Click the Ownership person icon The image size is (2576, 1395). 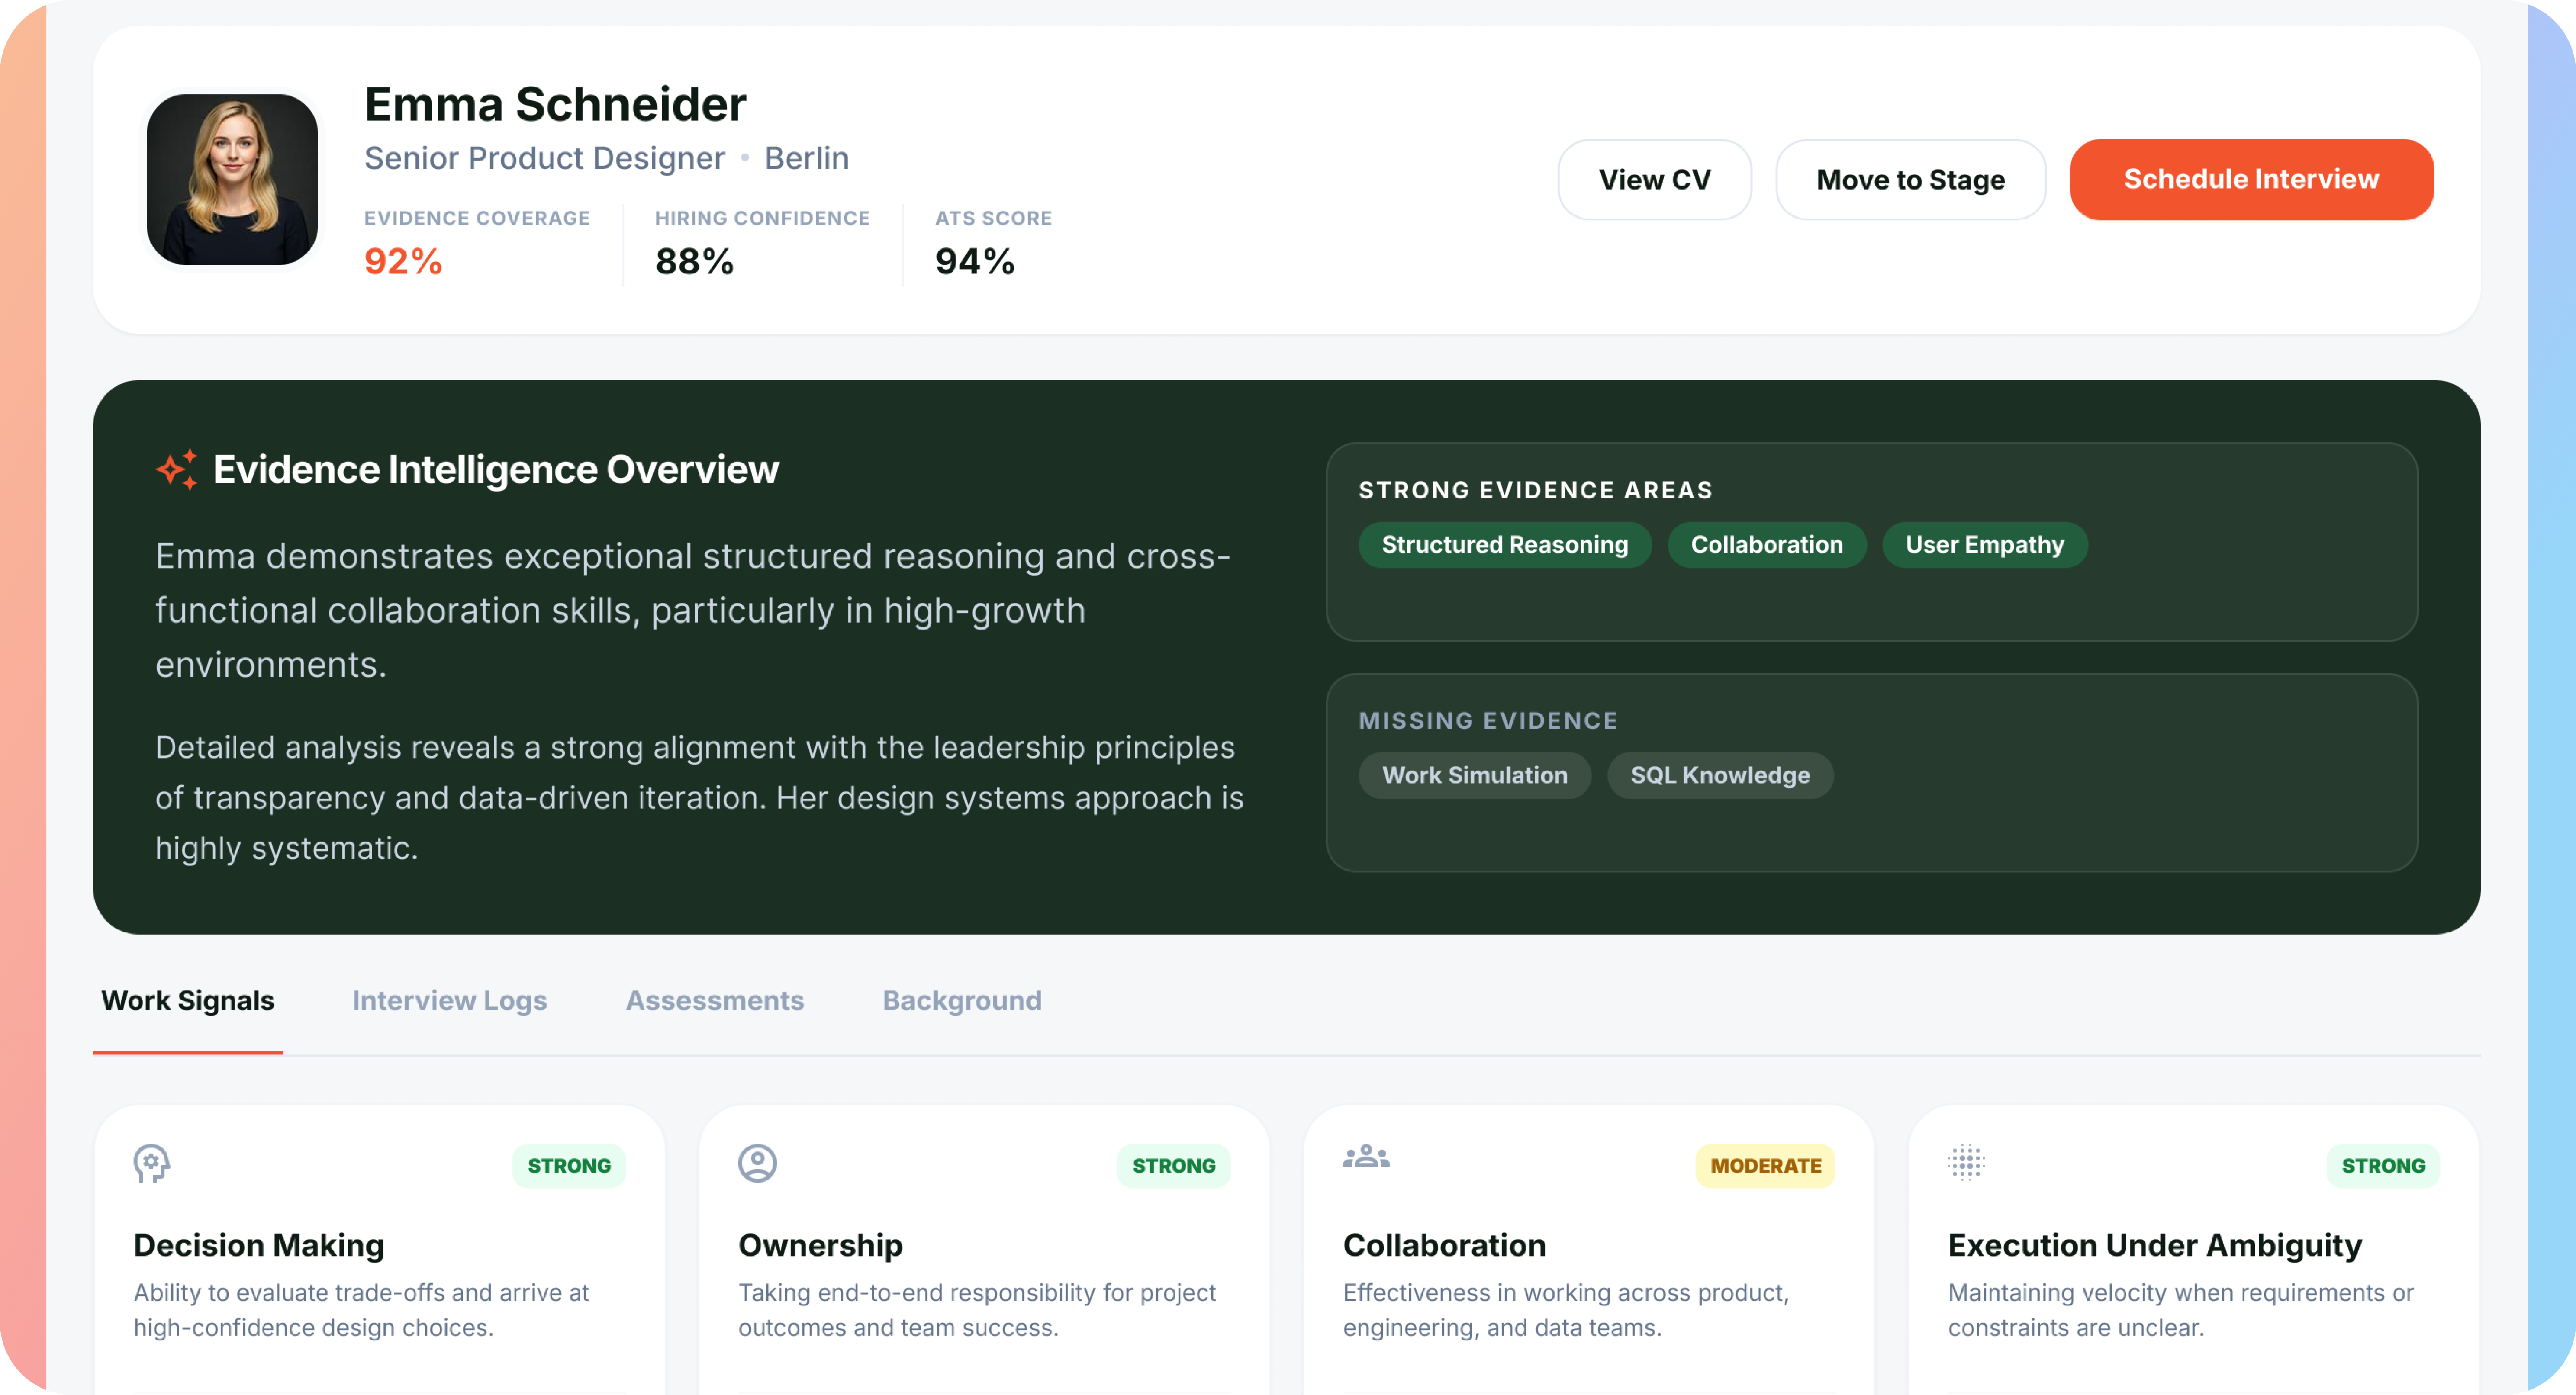[x=757, y=1162]
